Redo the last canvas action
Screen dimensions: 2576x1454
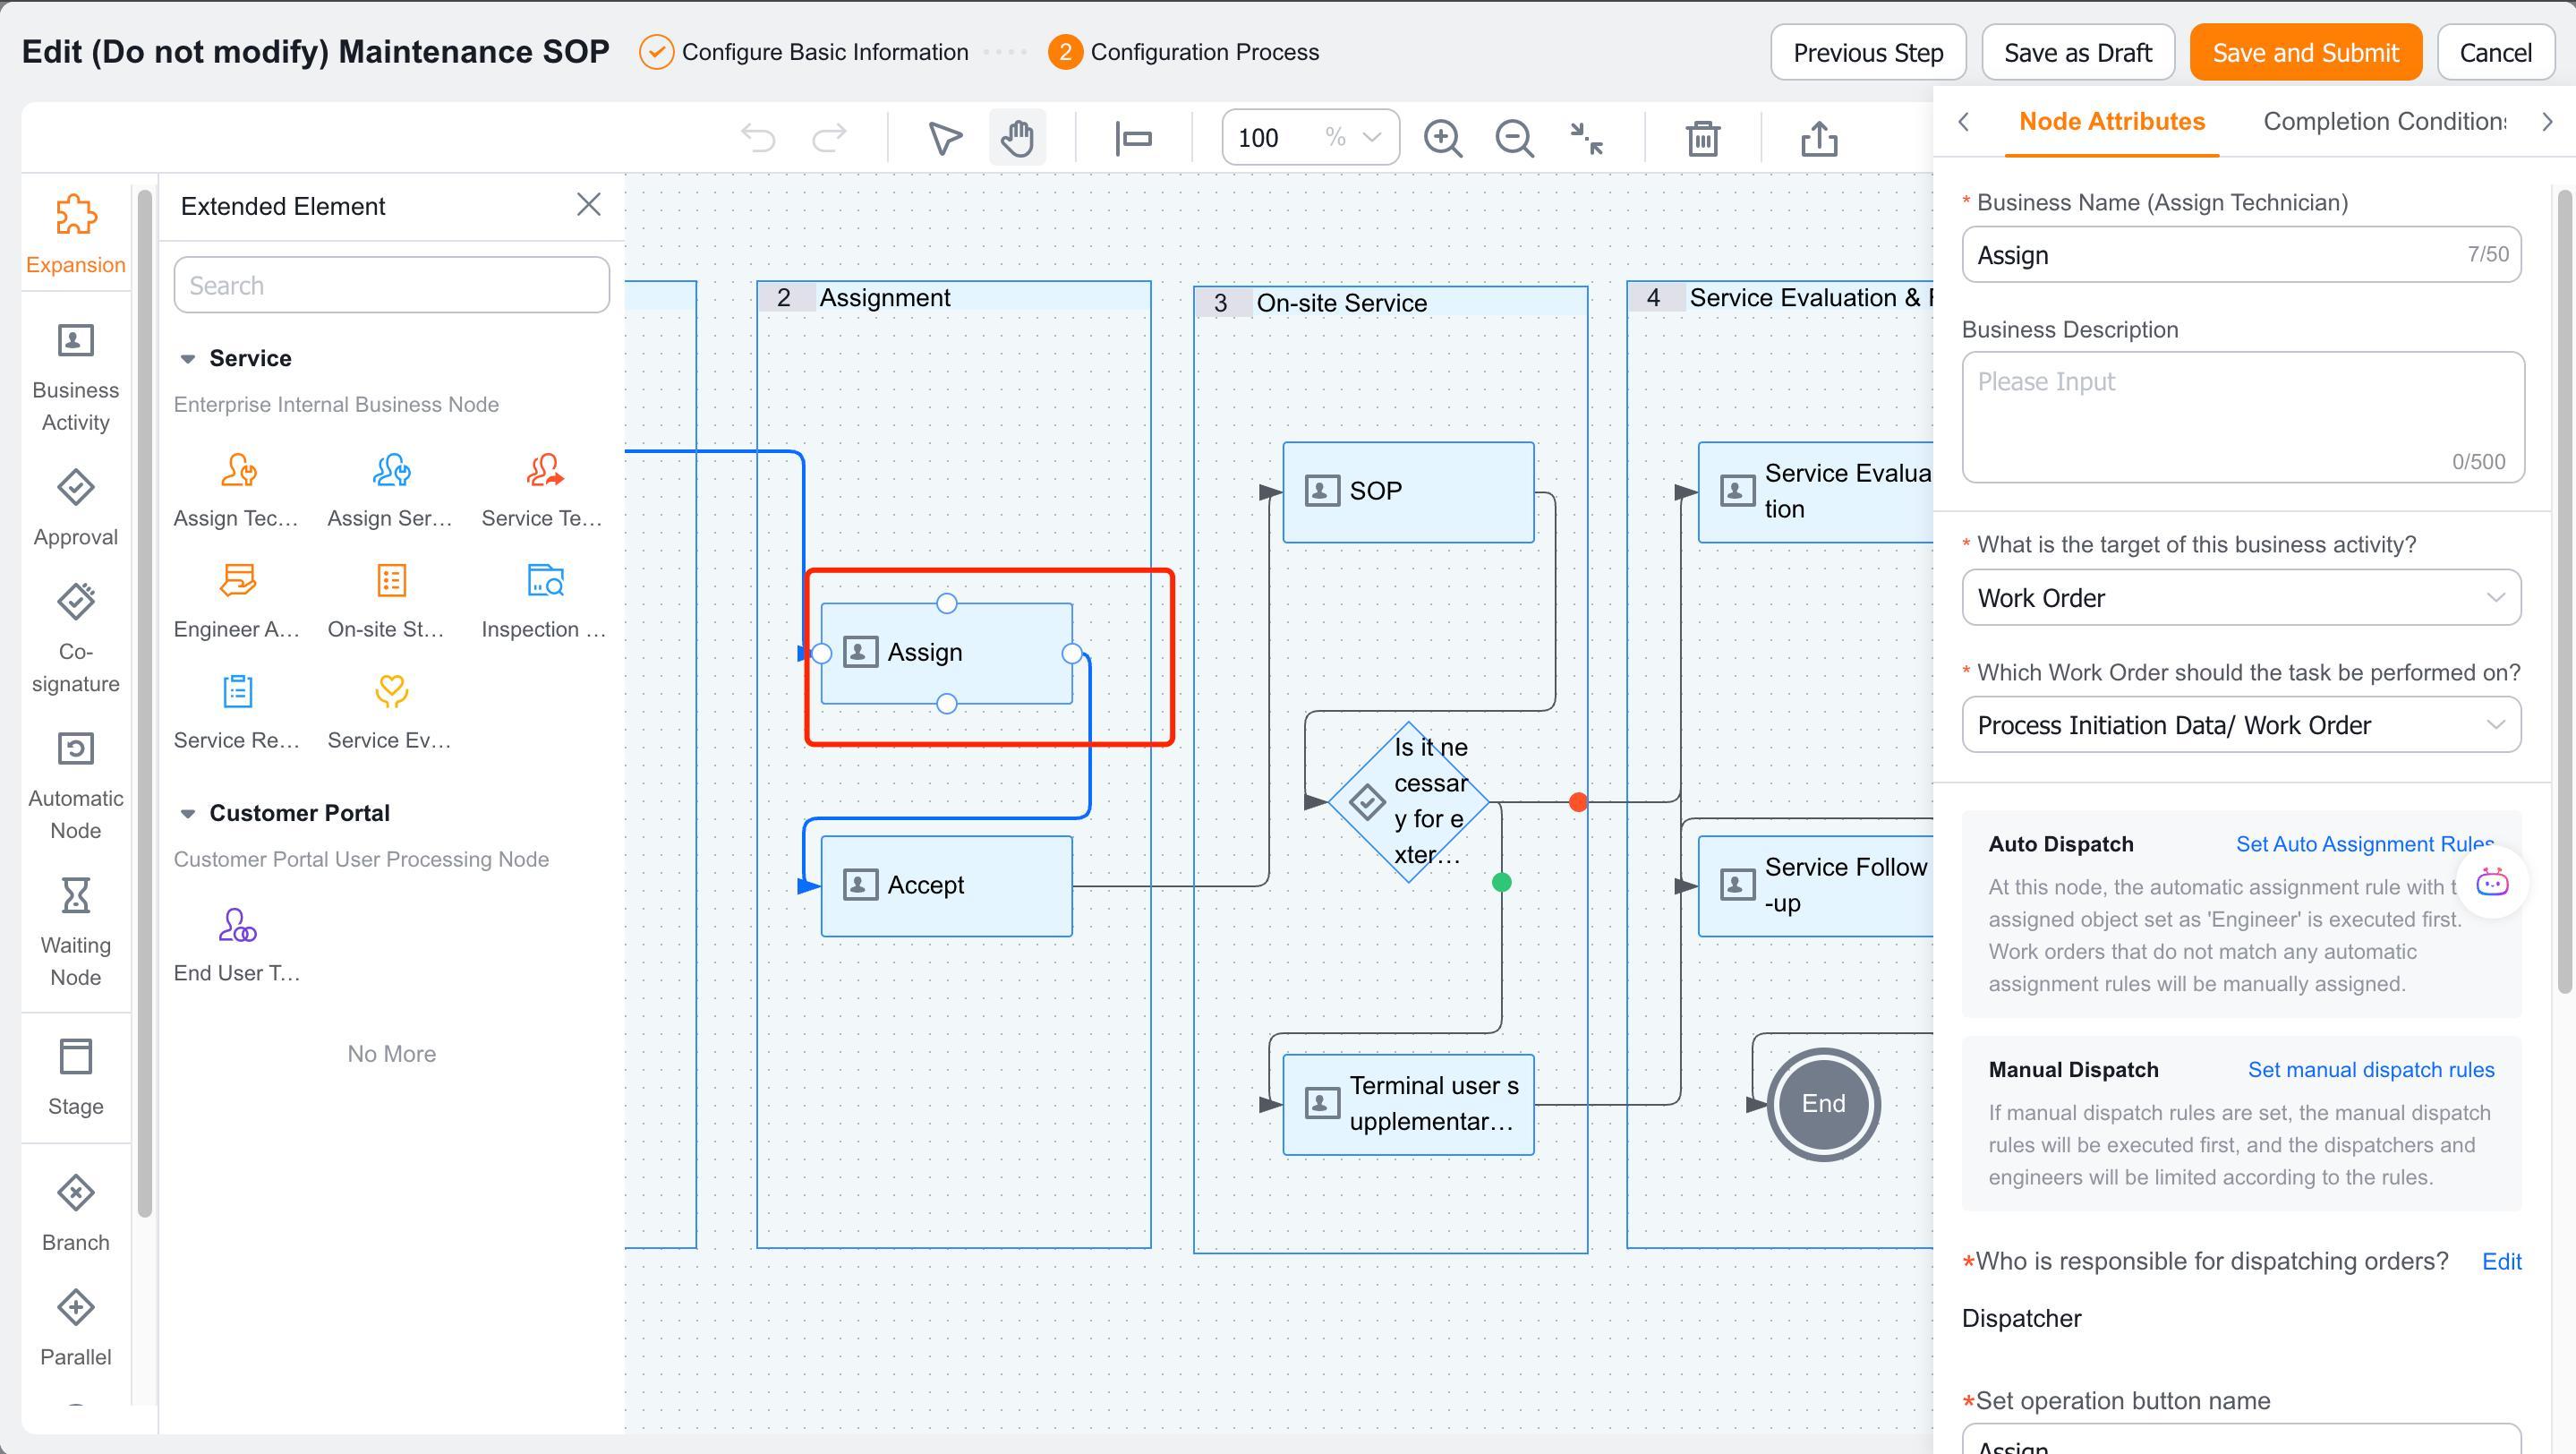click(x=829, y=138)
